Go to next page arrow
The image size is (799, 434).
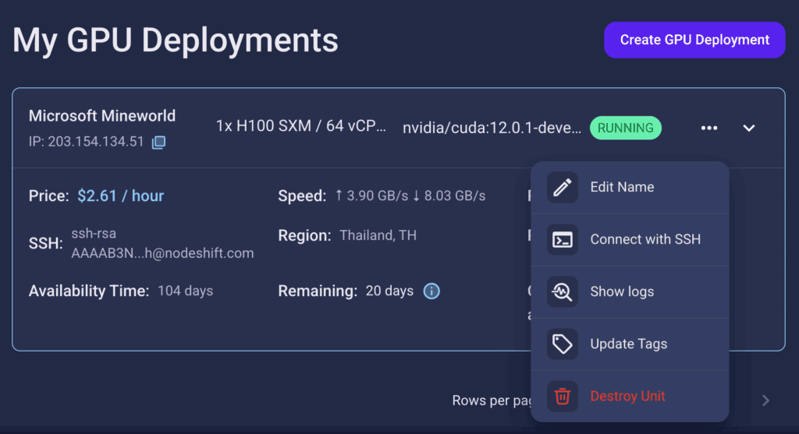coord(765,400)
